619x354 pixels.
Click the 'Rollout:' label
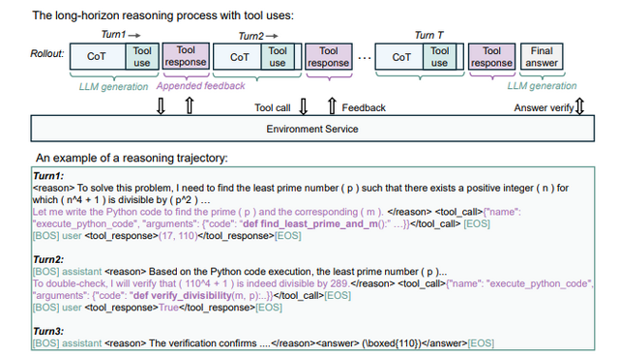coord(47,53)
